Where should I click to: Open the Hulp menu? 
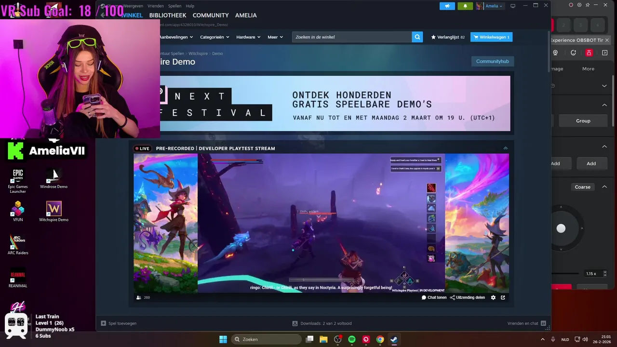(x=190, y=6)
